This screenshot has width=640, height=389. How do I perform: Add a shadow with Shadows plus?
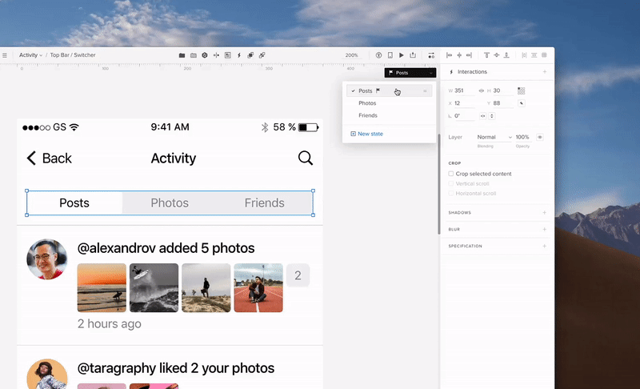pos(545,213)
